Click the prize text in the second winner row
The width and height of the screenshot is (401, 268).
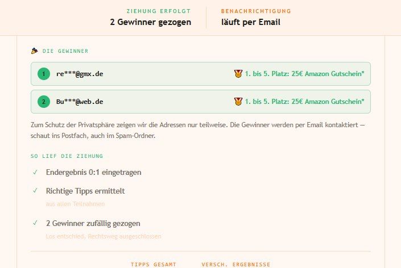pyautogui.click(x=304, y=102)
